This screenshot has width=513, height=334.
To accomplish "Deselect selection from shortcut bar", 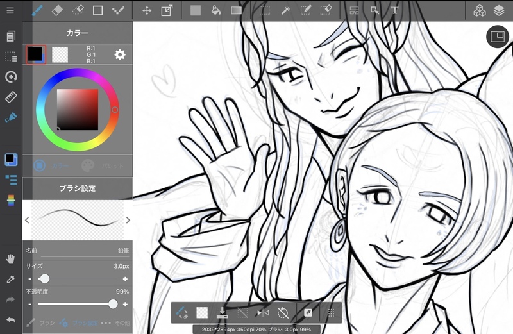I will tap(242, 313).
